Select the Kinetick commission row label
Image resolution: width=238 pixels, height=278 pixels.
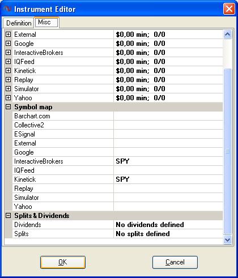click(25, 71)
